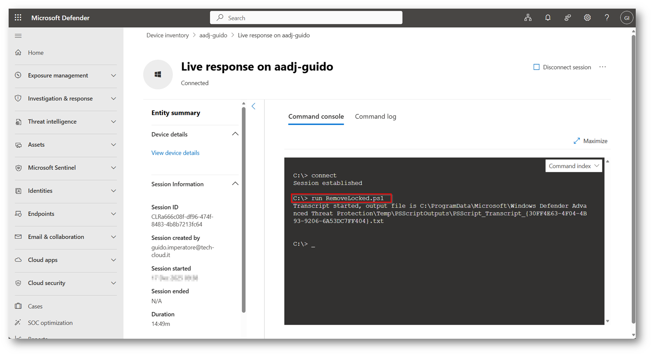Open the Command index dropdown
The height and width of the screenshot is (356, 653).
(574, 166)
